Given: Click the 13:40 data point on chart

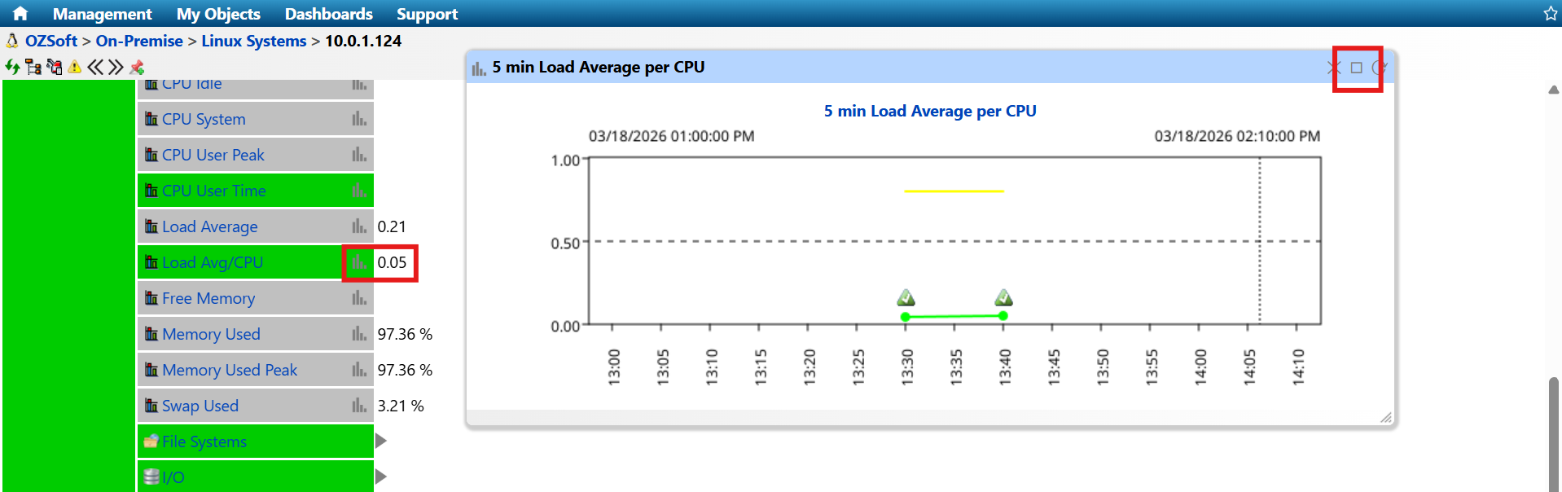Looking at the screenshot, I should coord(1003,316).
